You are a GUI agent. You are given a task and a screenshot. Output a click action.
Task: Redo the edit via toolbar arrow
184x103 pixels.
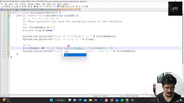(x=31, y=6)
